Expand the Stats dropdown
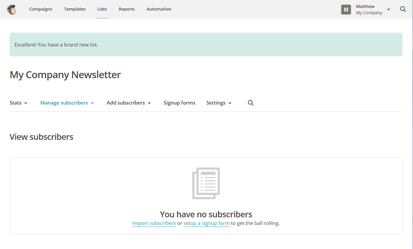Viewport: 413px width, 249px height. tap(18, 103)
